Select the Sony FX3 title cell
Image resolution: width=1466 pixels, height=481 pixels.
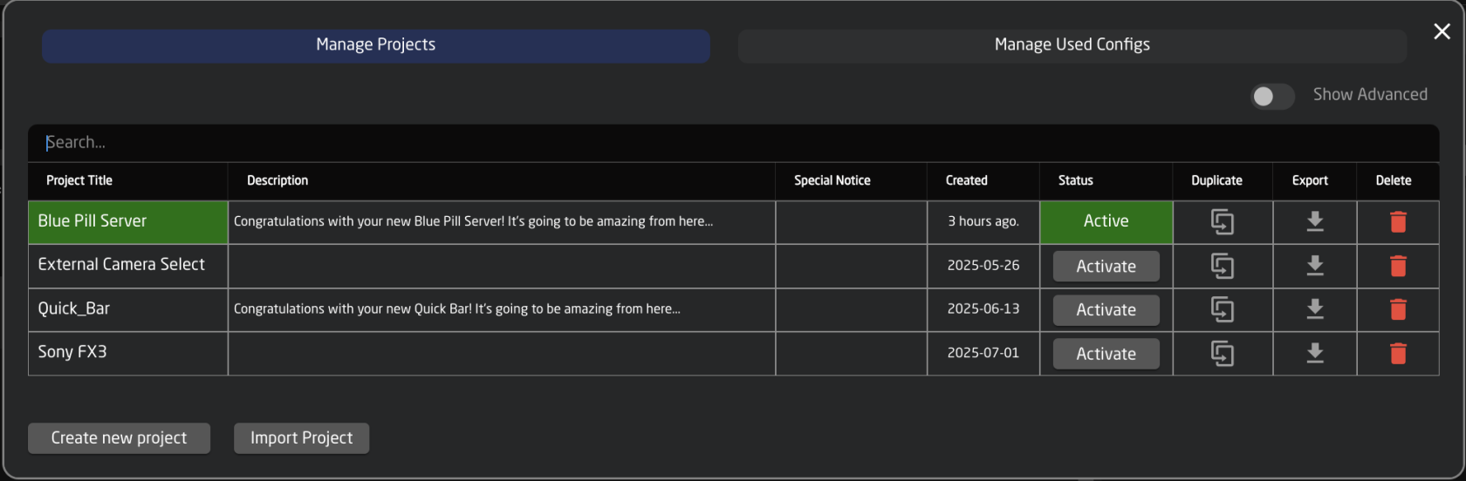(x=128, y=353)
